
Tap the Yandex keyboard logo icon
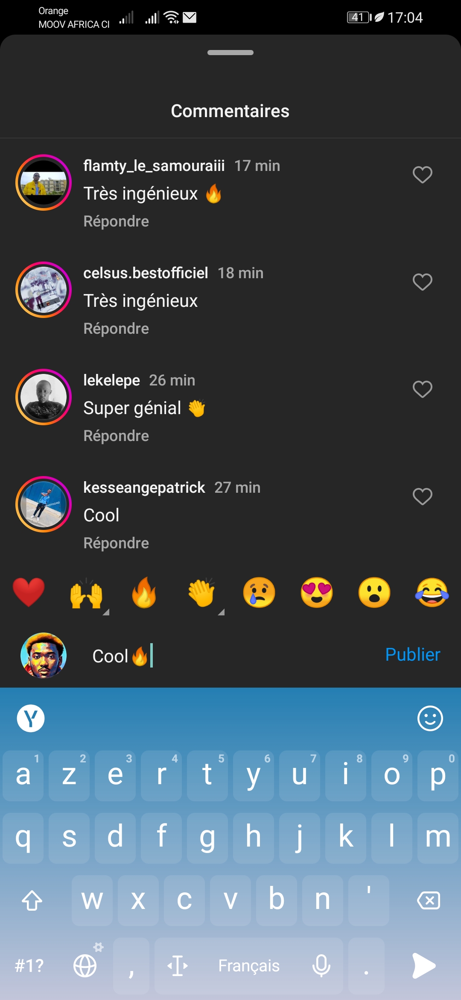click(31, 718)
